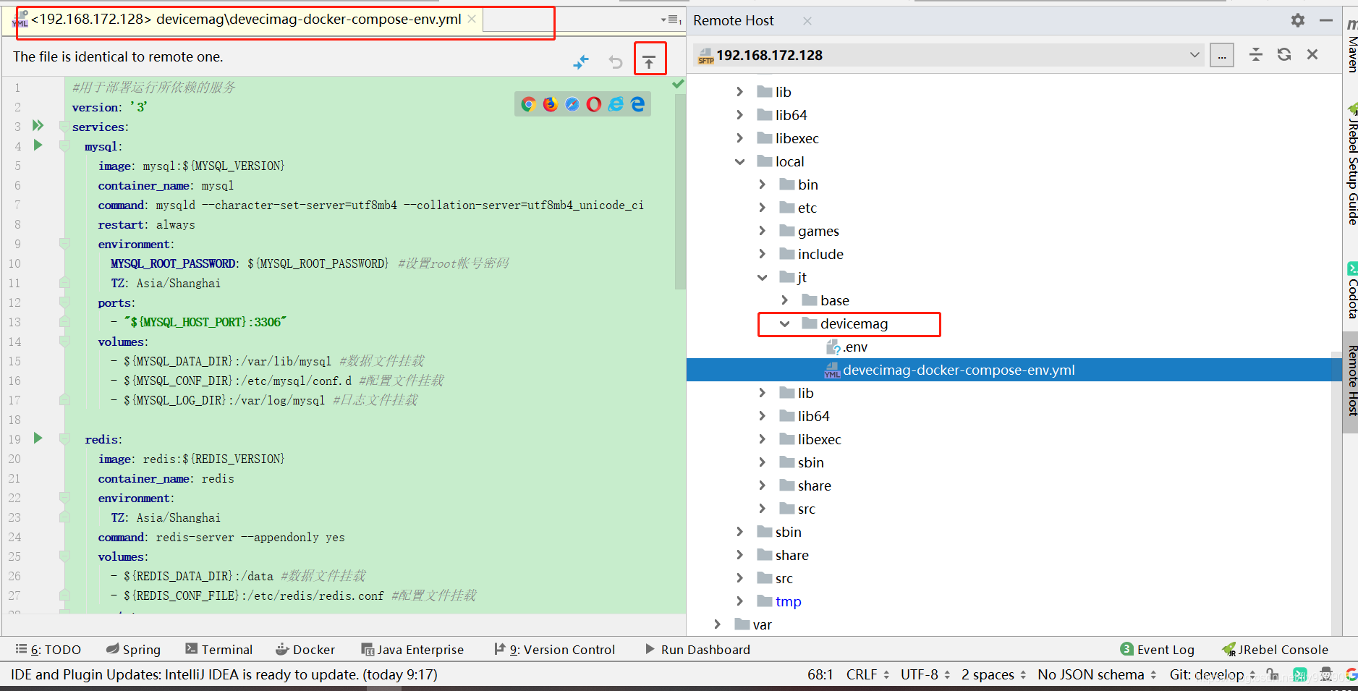Open the Maven side tool window
The width and height of the screenshot is (1358, 691).
(1351, 45)
